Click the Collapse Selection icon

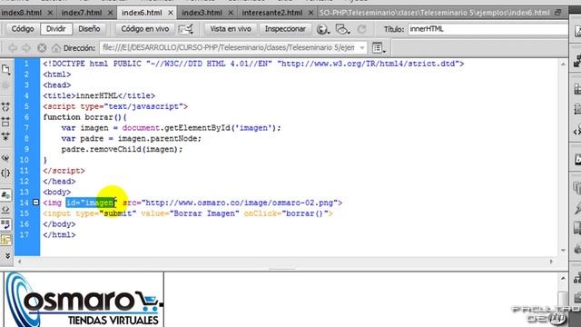pos(5,122)
